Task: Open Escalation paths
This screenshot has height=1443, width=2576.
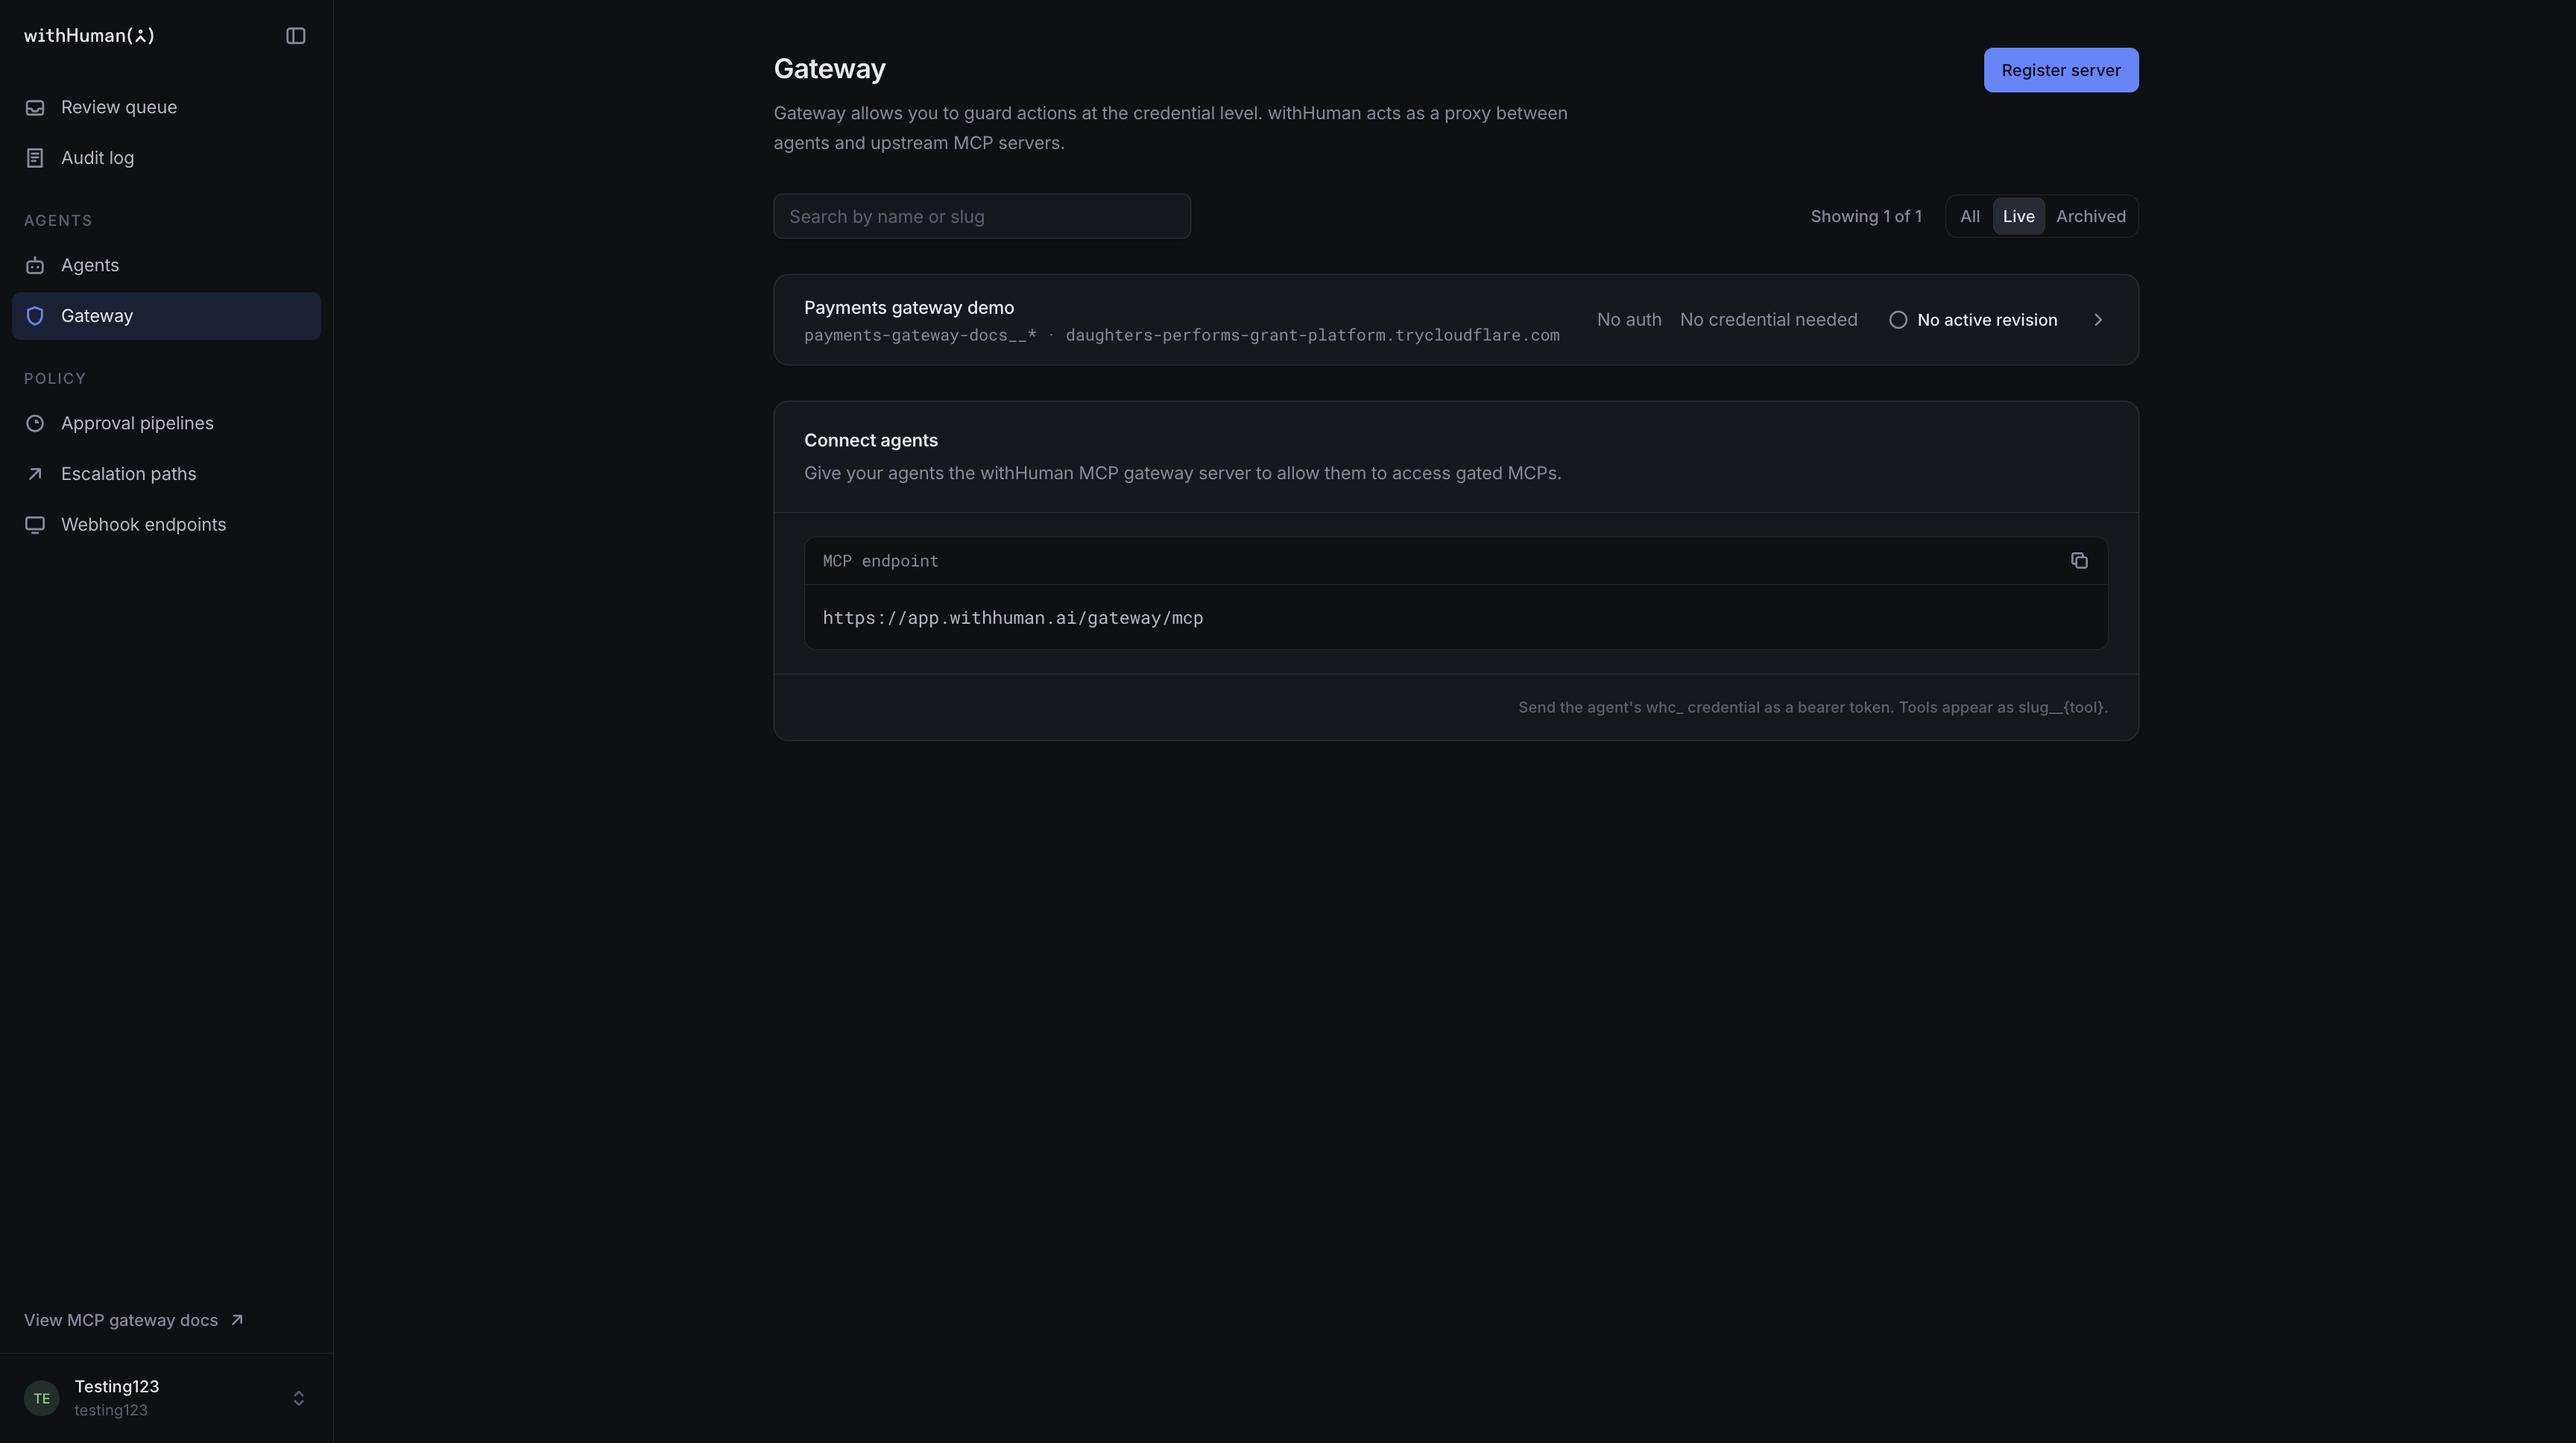Action: click(166, 474)
